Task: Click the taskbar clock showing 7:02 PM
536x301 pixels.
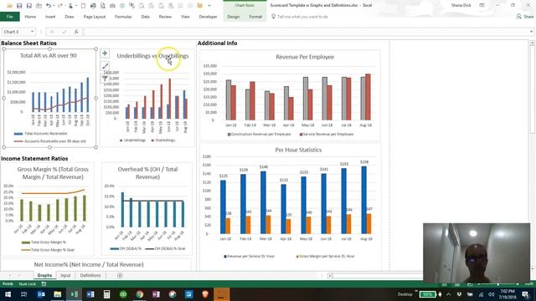Action: 508,293
